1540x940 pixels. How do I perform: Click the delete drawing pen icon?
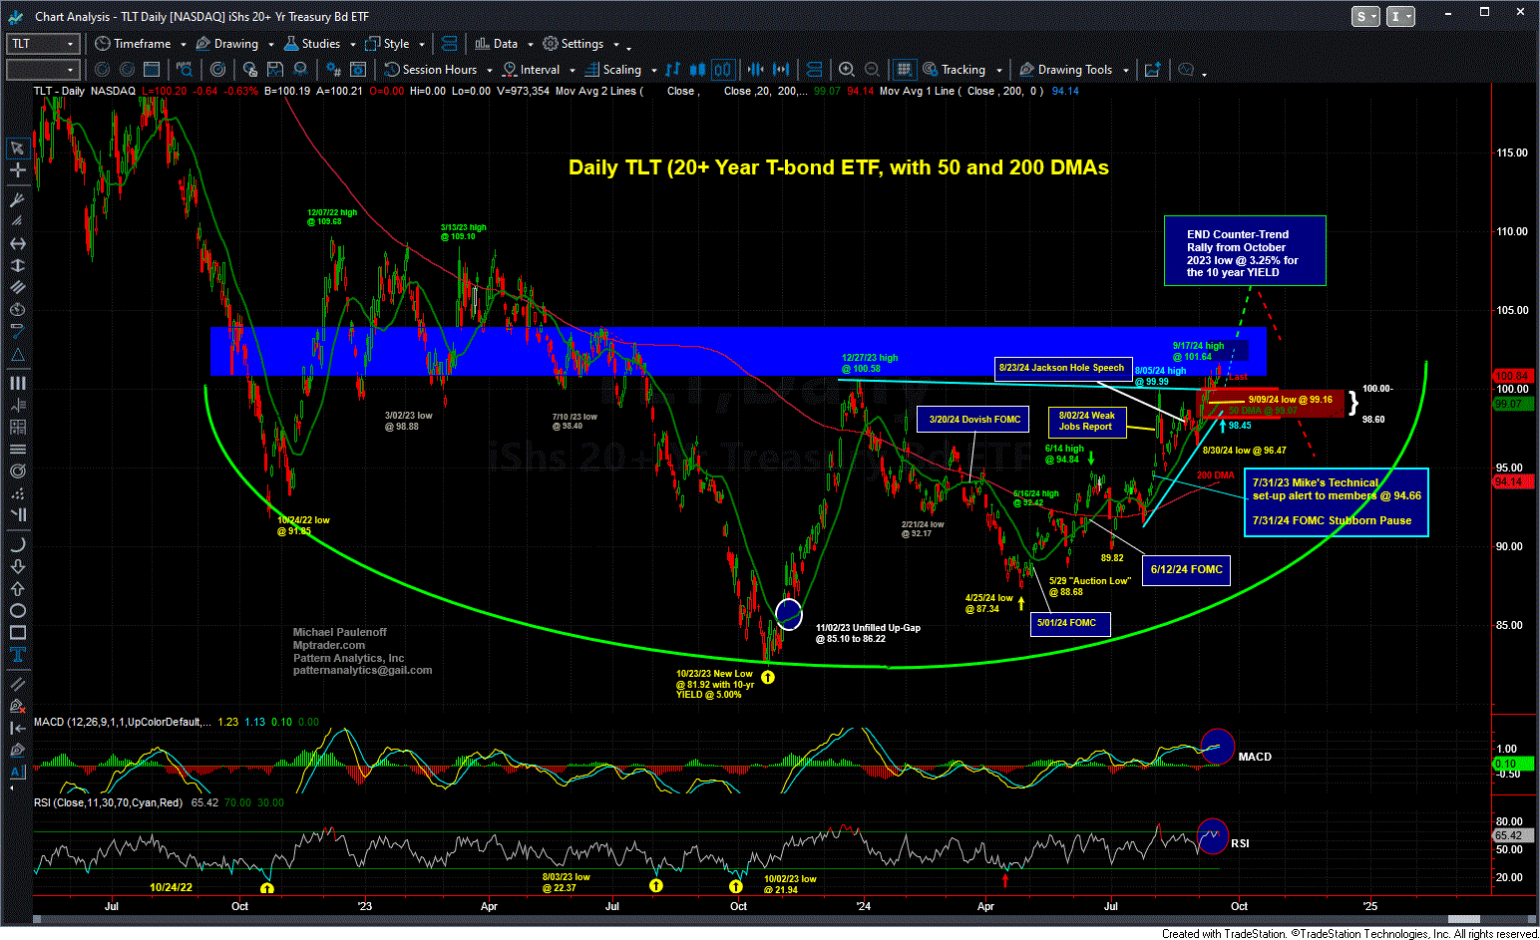pyautogui.click(x=17, y=706)
